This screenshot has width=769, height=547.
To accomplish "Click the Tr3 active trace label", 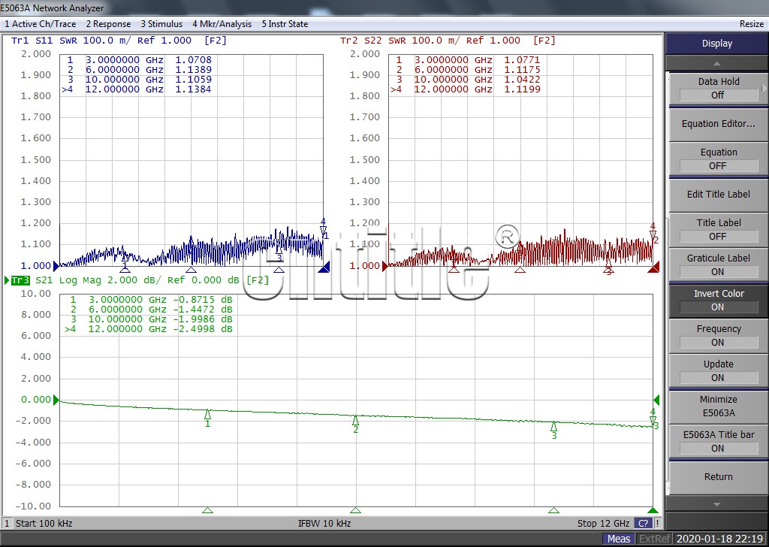I will (20, 280).
